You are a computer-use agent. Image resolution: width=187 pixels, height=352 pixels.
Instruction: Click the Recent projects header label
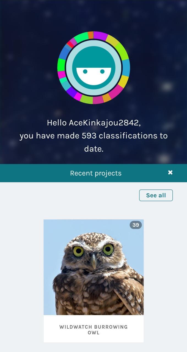96,173
